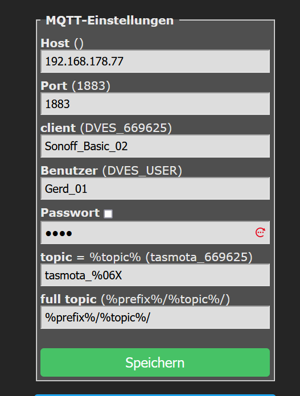Image resolution: width=300 pixels, height=396 pixels.
Task: Click the client (DVES_669625) label
Action: coord(106,128)
